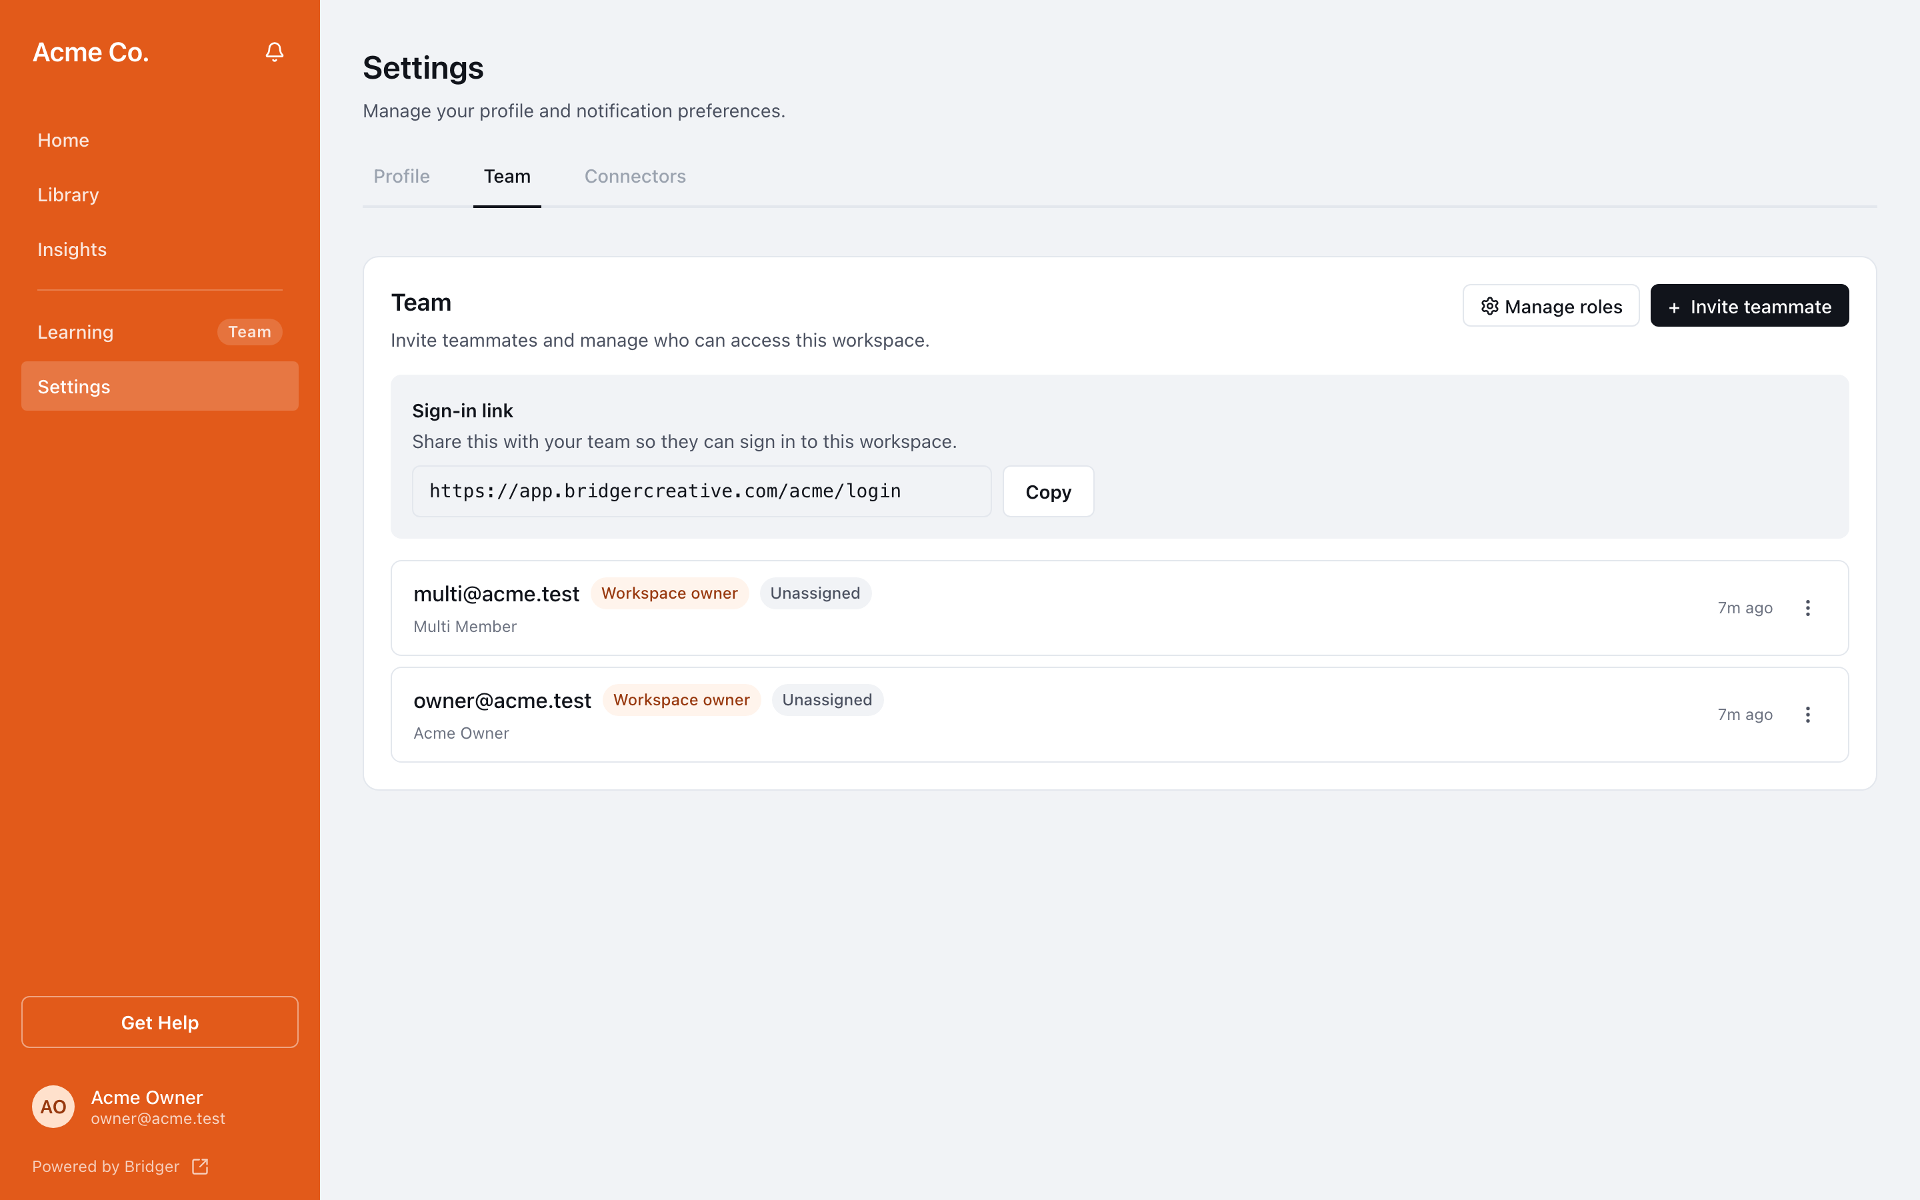Image resolution: width=1920 pixels, height=1200 pixels.
Task: Switch to the Profile tab
Action: pyautogui.click(x=401, y=176)
